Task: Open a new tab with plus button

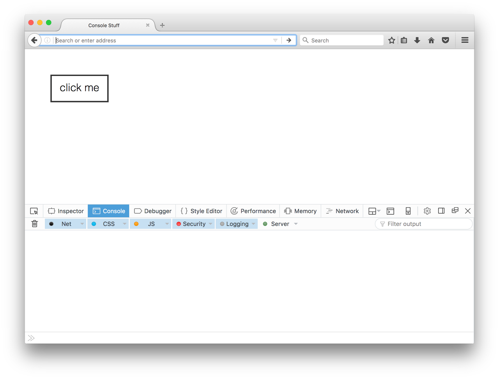Action: pyautogui.click(x=163, y=25)
